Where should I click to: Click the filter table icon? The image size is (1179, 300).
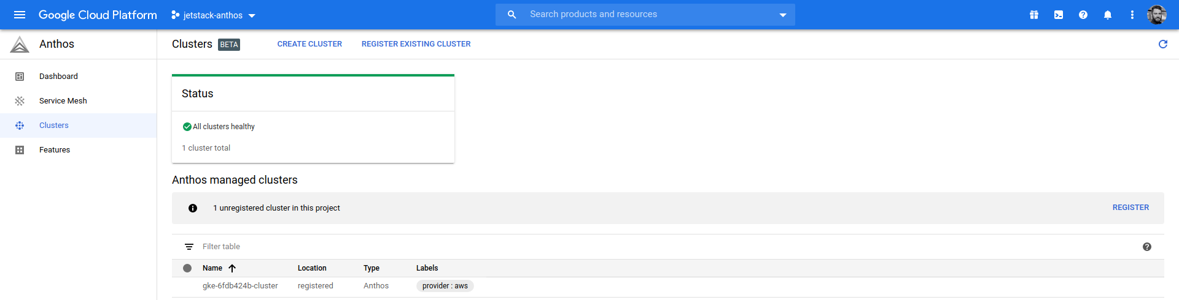pos(189,247)
